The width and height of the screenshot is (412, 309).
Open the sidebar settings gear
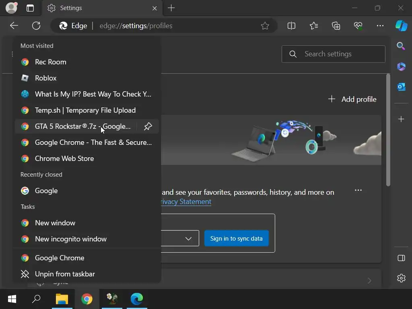(401, 278)
